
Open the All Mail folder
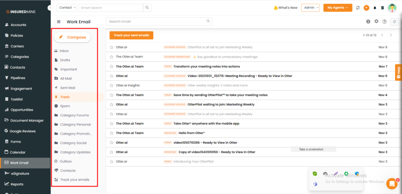(63, 79)
